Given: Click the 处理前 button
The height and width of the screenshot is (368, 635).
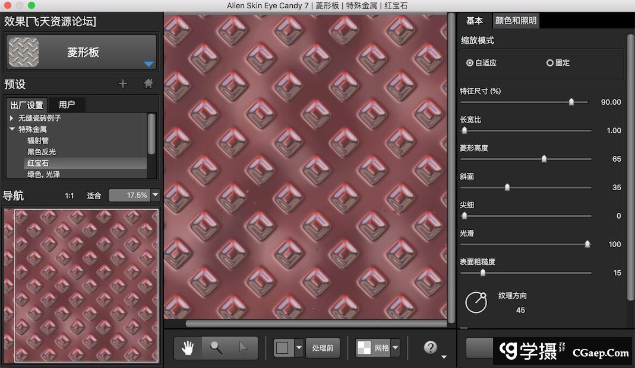Looking at the screenshot, I should click(x=323, y=348).
